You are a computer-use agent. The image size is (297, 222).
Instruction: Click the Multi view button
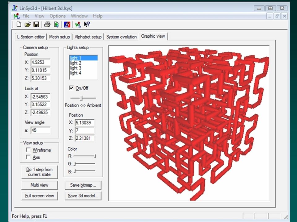[x=39, y=185]
